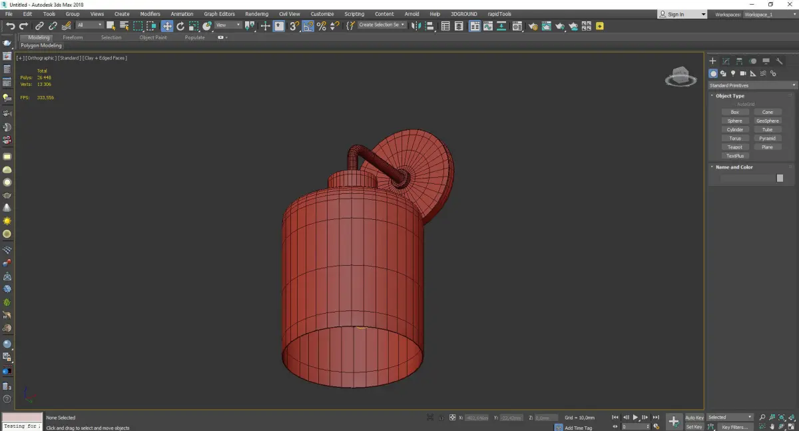The height and width of the screenshot is (431, 799).
Task: Click the Undo arrow in main toolbar
Action: pyautogui.click(x=11, y=26)
